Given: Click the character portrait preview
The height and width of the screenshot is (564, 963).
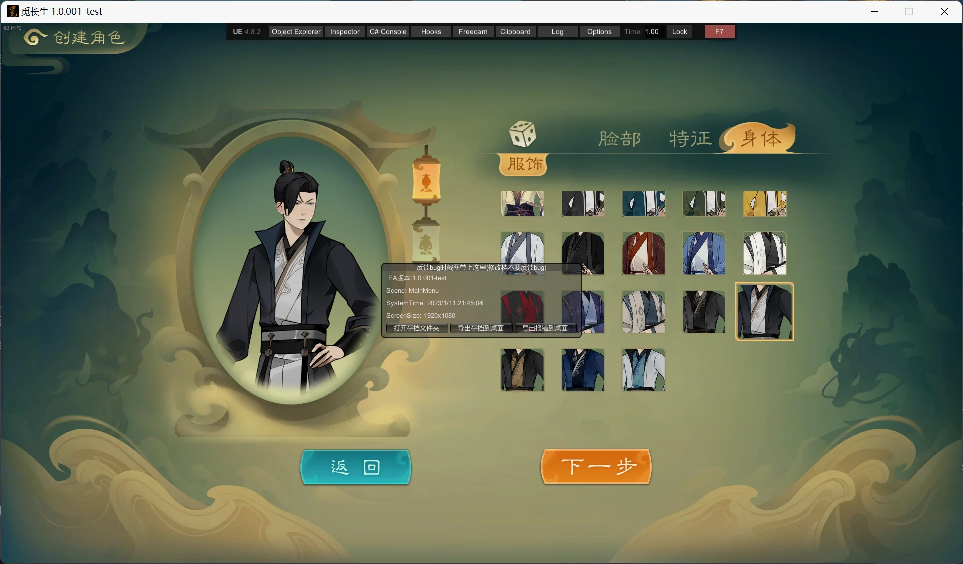Looking at the screenshot, I should click(x=290, y=270).
